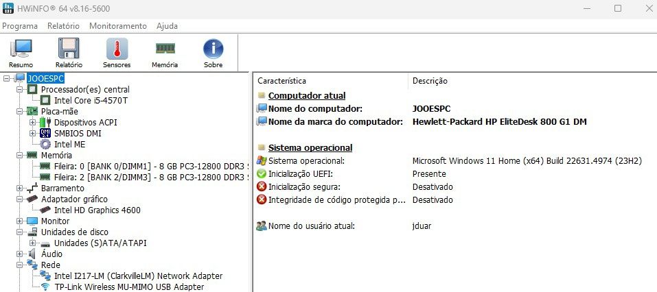The height and width of the screenshot is (292, 657).
Task: Click the Intel HD Graphics 4600 icon
Action: click(46, 210)
